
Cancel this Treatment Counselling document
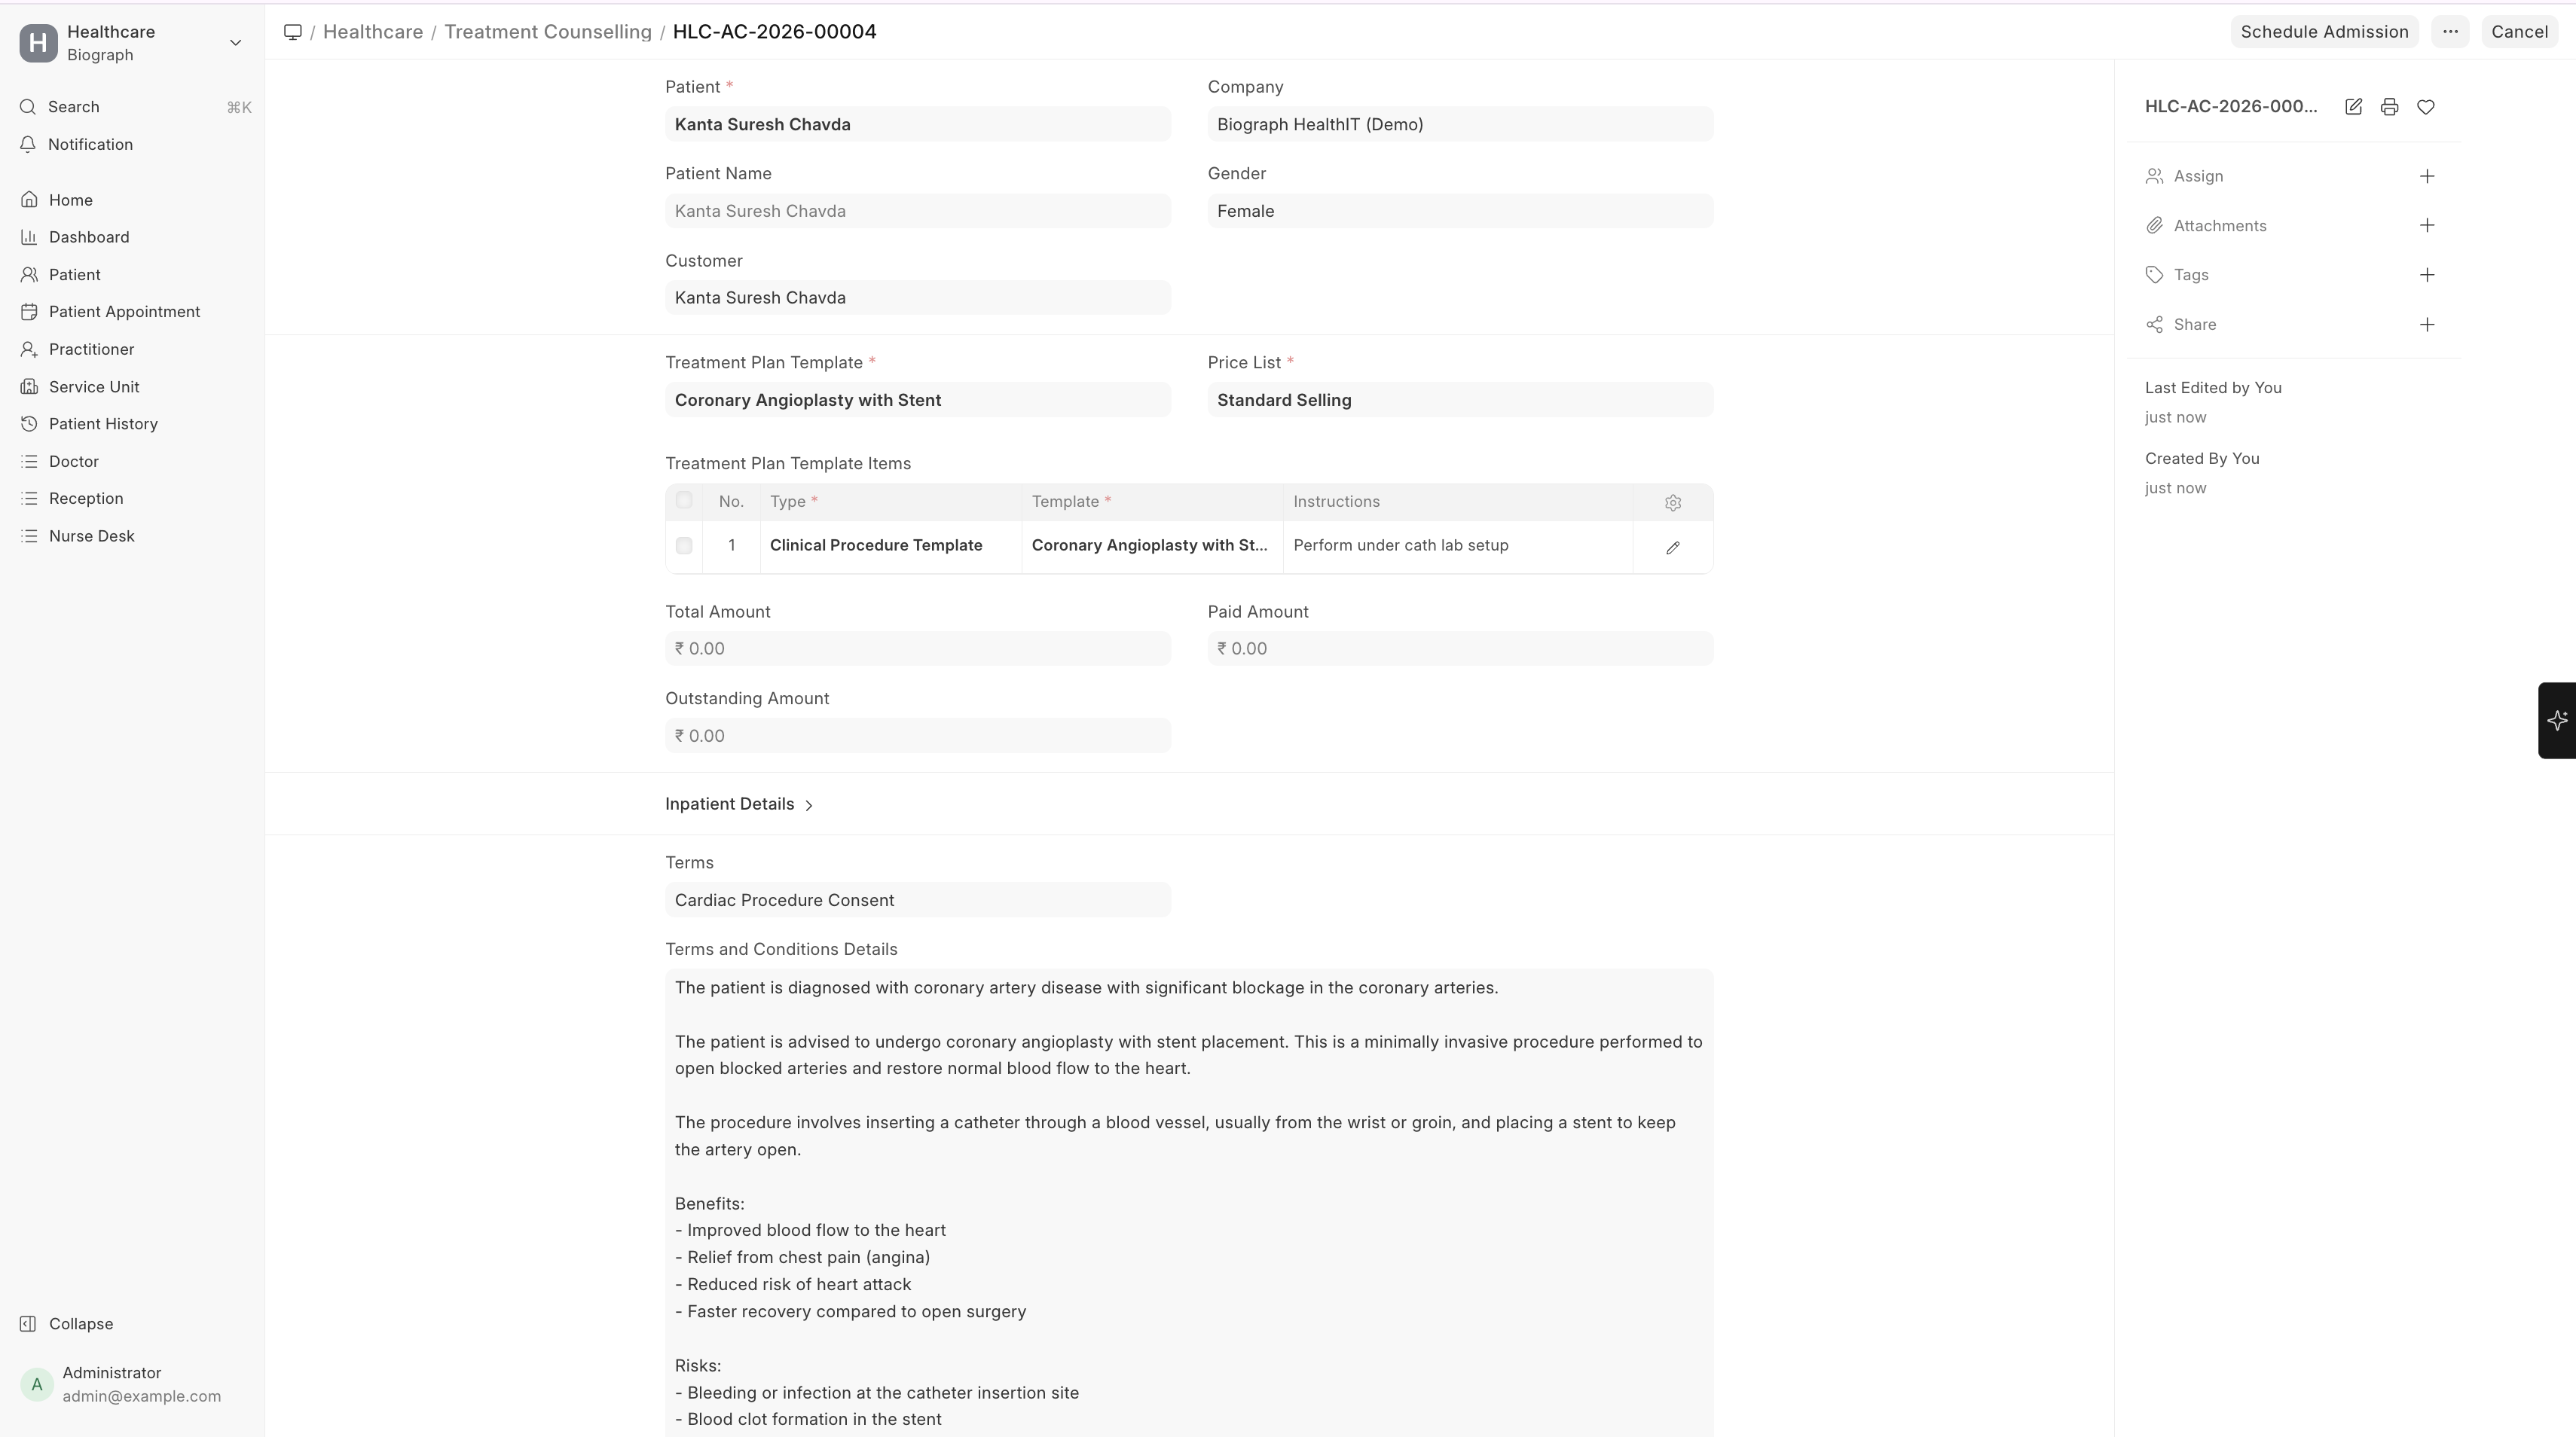[2519, 32]
